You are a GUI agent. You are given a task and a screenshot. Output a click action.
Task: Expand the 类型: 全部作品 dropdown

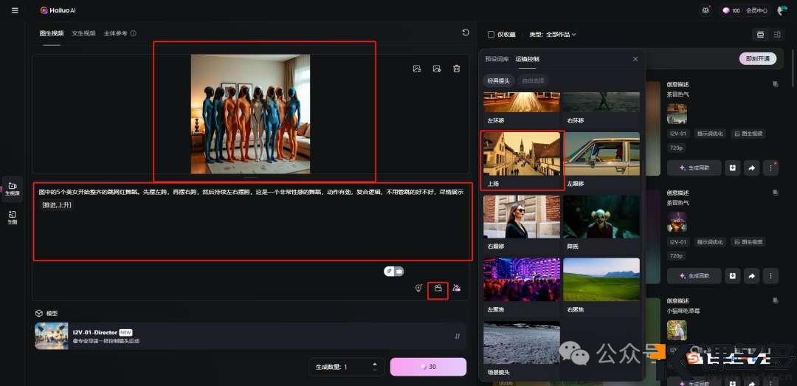pos(553,35)
